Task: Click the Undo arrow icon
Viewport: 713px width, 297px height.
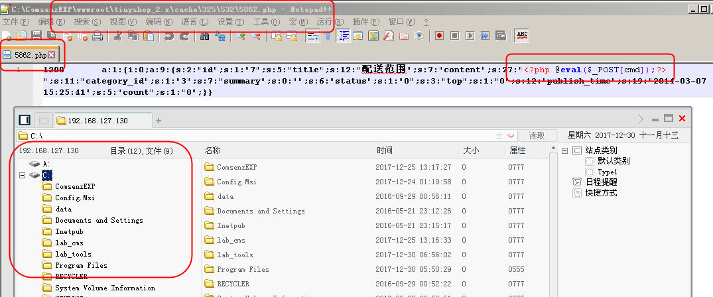Action: 168,36
